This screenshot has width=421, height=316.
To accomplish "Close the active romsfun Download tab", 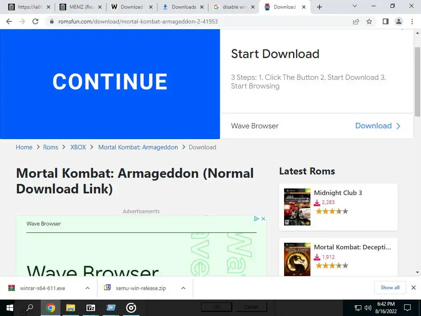I will 304,7.
